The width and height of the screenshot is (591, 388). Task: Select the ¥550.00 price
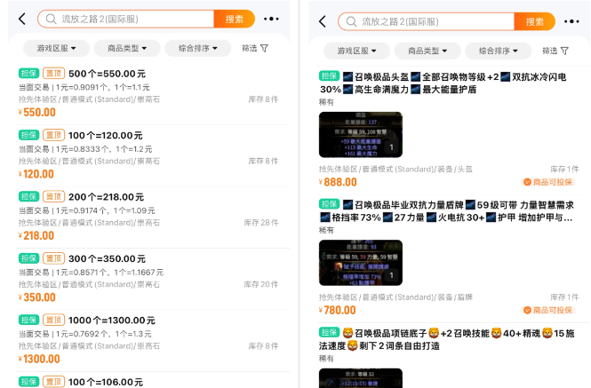pyautogui.click(x=37, y=112)
